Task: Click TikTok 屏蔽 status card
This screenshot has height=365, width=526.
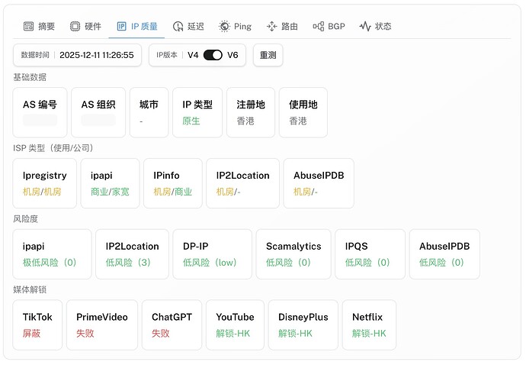Action: (x=37, y=325)
